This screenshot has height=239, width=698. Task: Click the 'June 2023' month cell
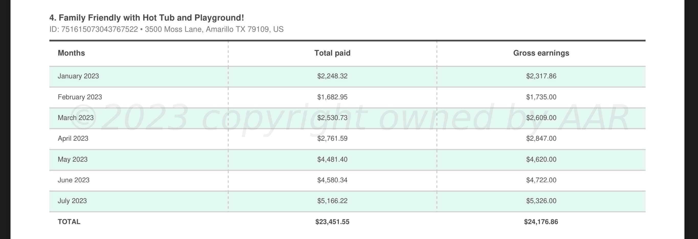73,180
